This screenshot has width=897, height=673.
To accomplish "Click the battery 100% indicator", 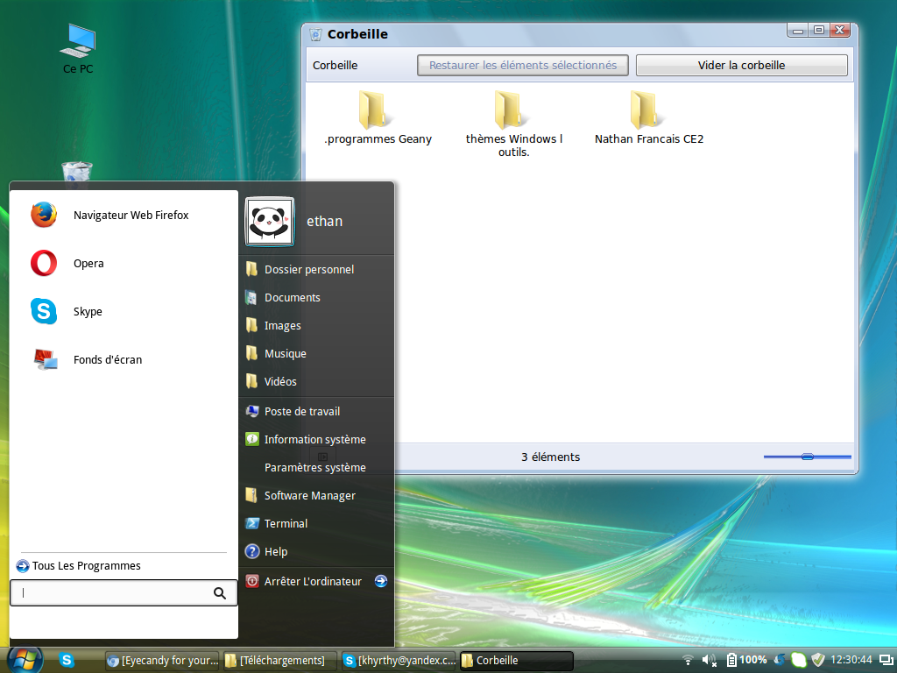I will [x=746, y=660].
